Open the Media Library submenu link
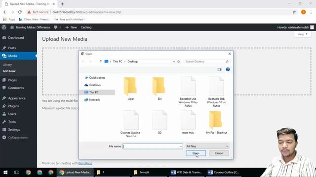This screenshot has width=316, height=177. coord(7,64)
